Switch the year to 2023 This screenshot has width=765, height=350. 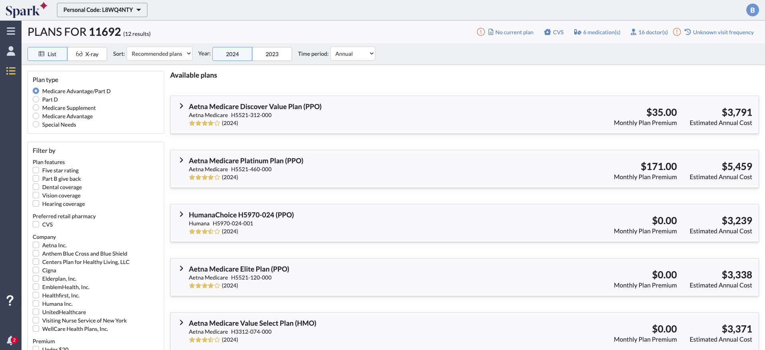pyautogui.click(x=272, y=54)
